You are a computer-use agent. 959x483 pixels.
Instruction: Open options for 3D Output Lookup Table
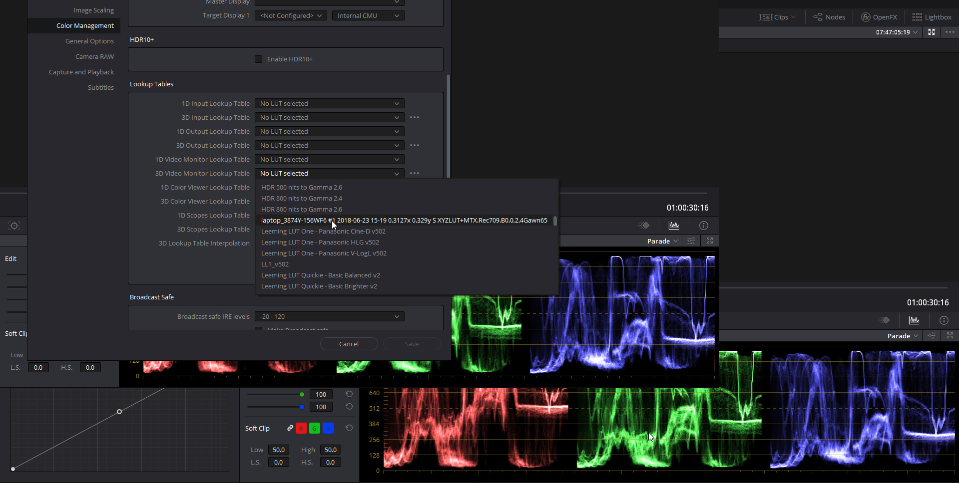click(x=415, y=145)
